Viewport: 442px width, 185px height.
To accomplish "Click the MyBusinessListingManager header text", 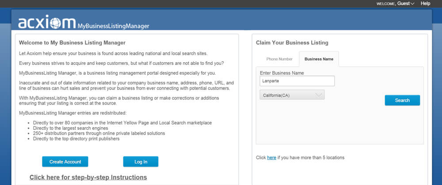I will (113, 26).
